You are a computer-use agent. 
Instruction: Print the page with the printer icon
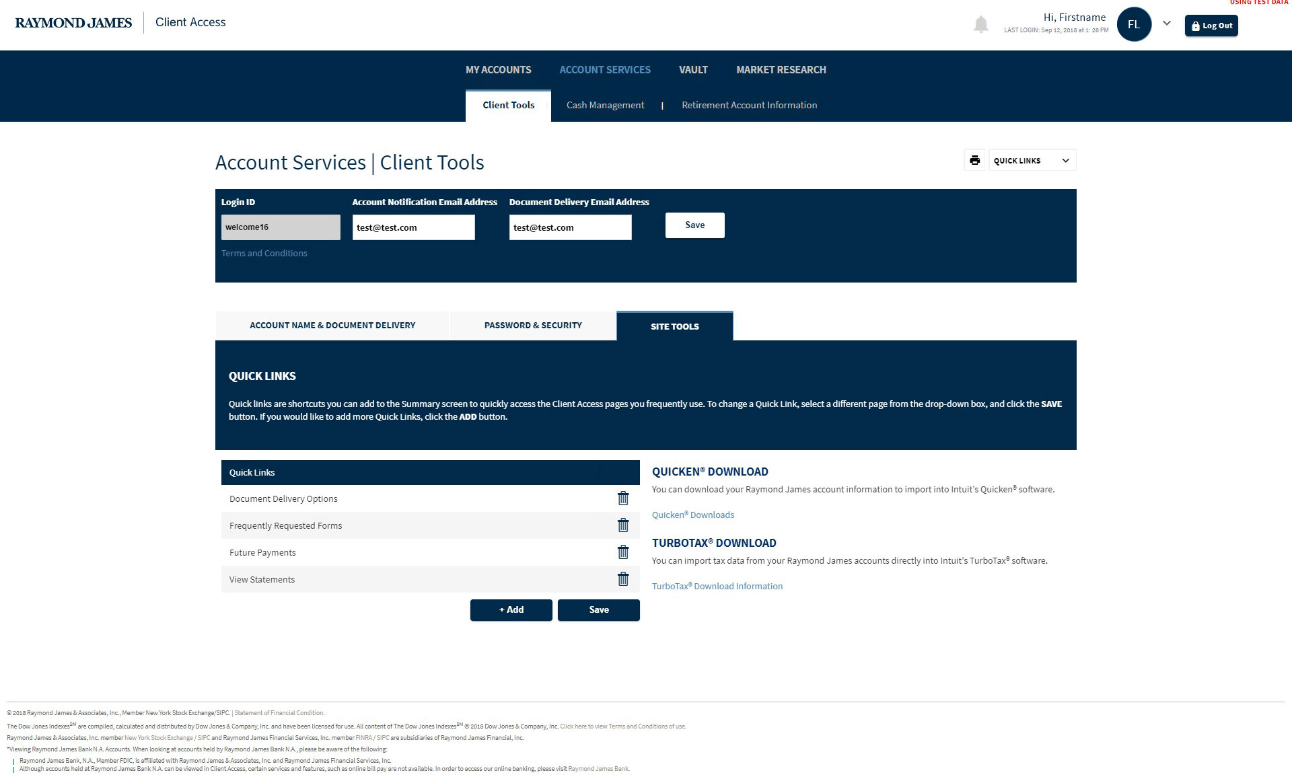pos(974,160)
